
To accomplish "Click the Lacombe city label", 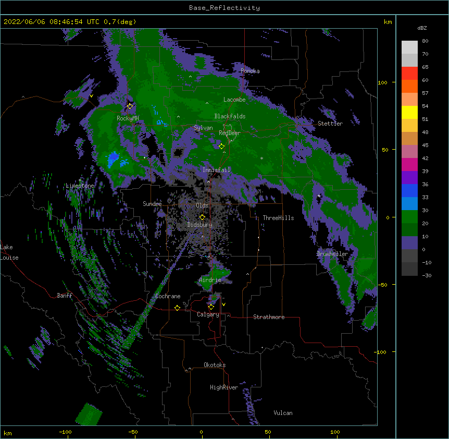I will (x=234, y=100).
